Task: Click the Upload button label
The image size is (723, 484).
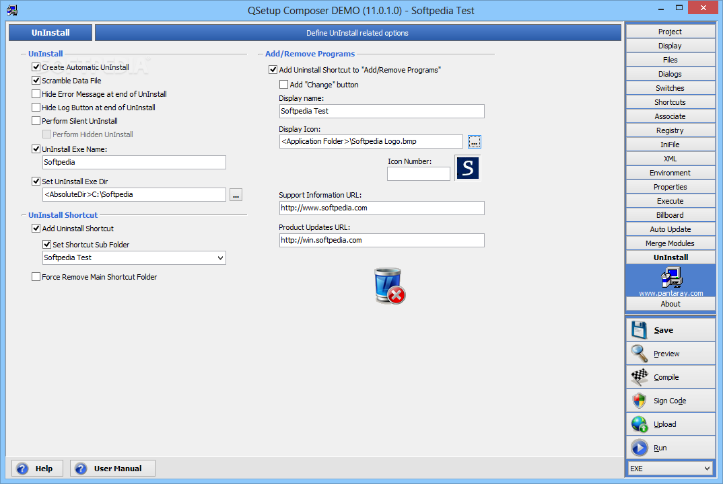Action: 665,424
